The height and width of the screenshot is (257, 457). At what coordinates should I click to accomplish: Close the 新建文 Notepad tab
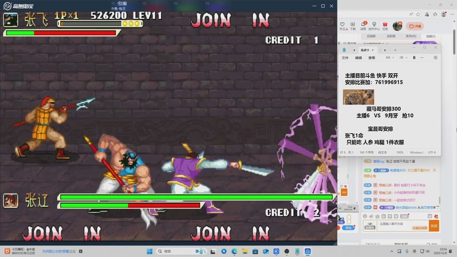coord(373,50)
